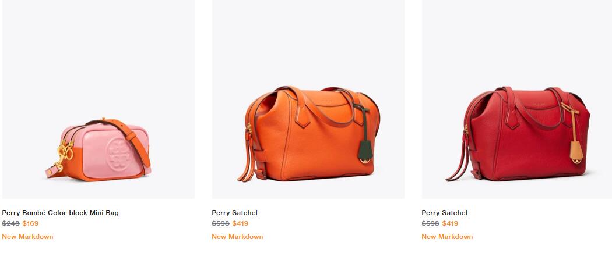Open the pink Perry Bombé Mini Bag image
The width and height of the screenshot is (612, 253).
99,99
